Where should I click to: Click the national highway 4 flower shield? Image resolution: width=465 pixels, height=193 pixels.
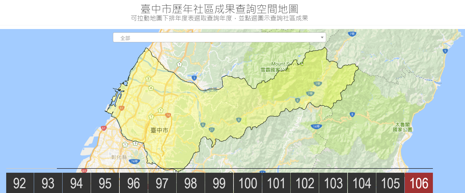click(x=151, y=88)
